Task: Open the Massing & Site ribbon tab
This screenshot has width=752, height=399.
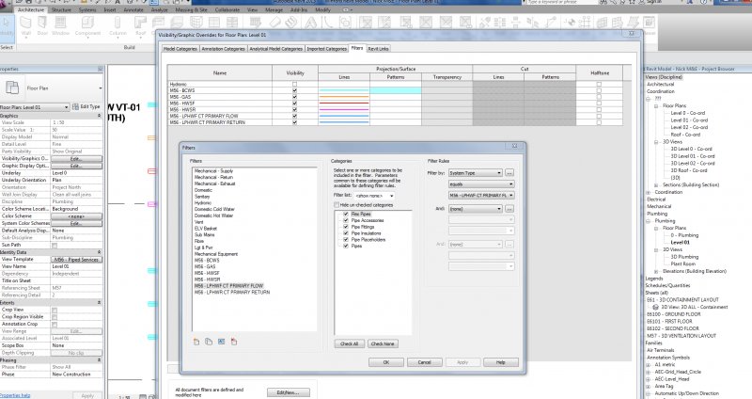Action: 191,9
